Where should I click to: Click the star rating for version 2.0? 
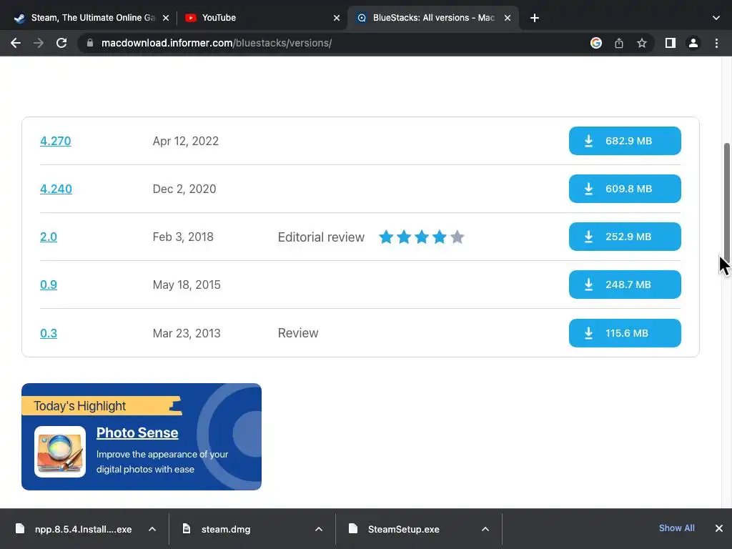[422, 237]
